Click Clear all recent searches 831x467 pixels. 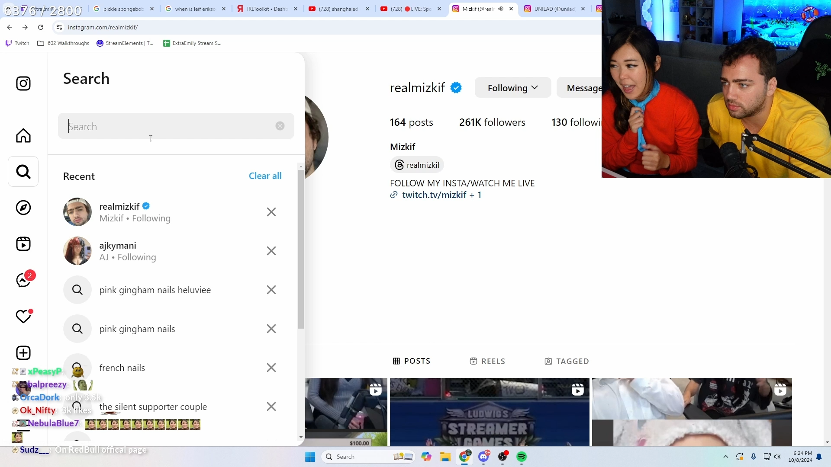(x=265, y=176)
